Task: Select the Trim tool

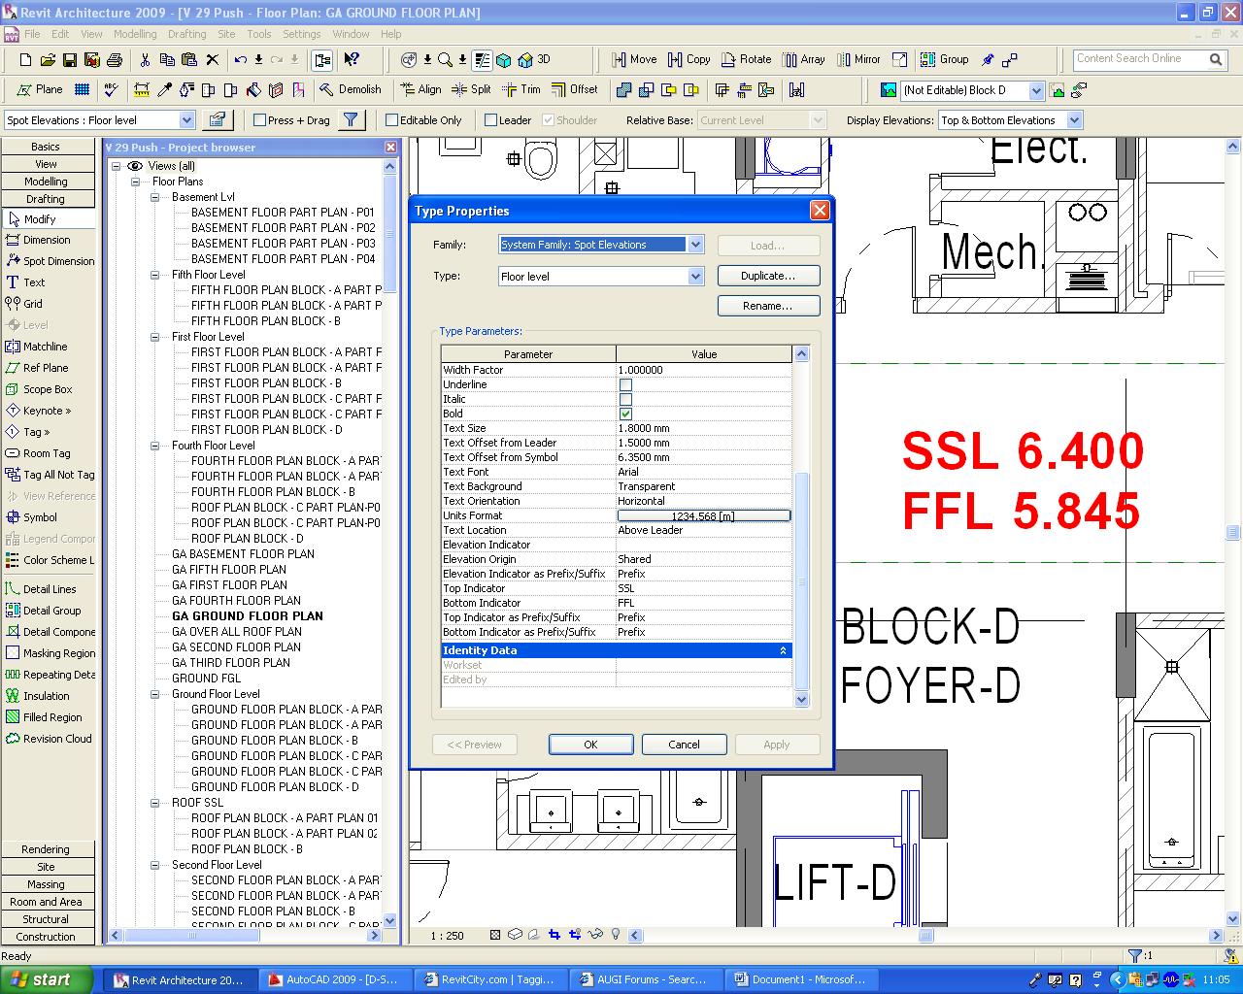Action: click(x=521, y=89)
